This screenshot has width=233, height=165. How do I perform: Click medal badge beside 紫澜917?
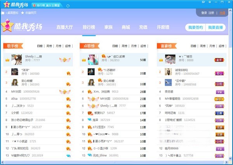click(x=90, y=113)
